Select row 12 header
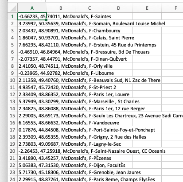Viewport: 183px width, 182px height. pos(12,94)
